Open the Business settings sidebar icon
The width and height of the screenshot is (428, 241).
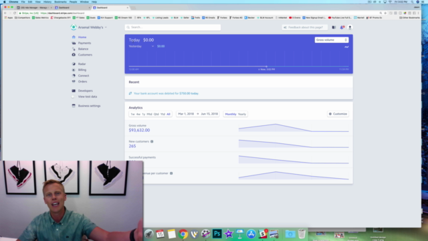tap(74, 106)
